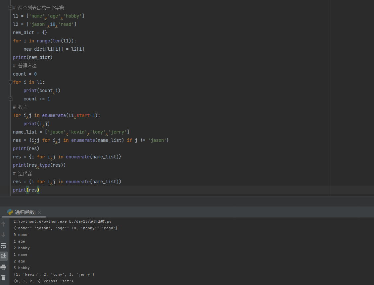This screenshot has width=374, height=285.
Task: Click the fold end marker beside 'count += 1'
Action: (10, 98)
